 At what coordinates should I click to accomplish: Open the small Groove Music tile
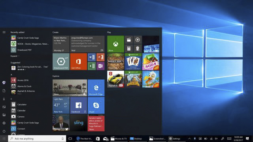pyautogui.click(x=138, y=40)
